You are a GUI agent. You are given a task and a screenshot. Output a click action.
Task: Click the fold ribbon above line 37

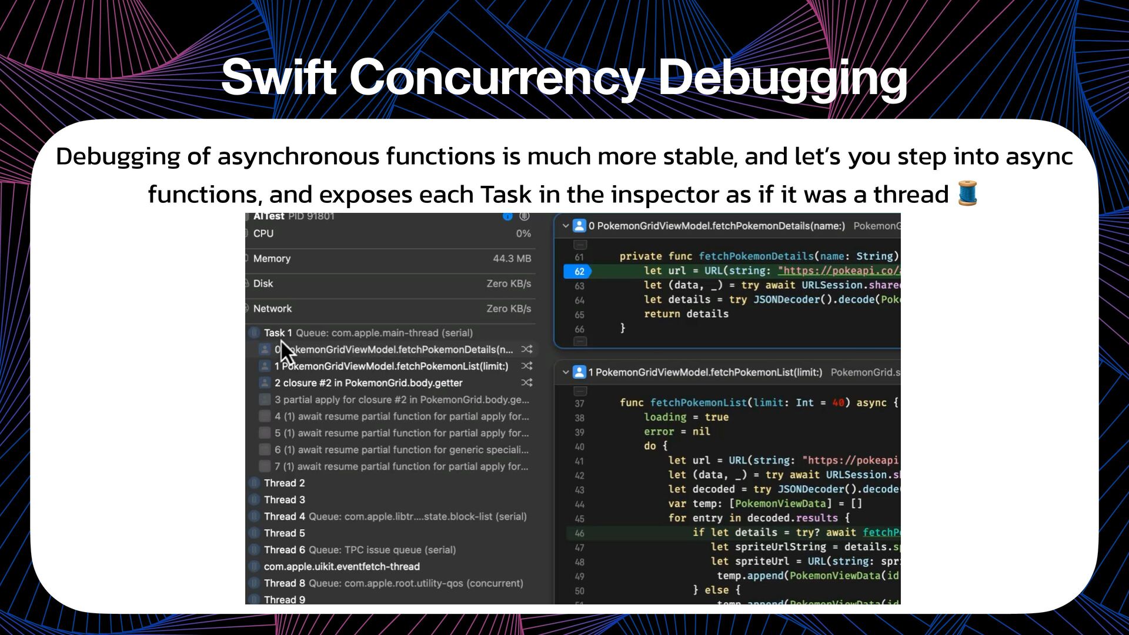coord(580,390)
